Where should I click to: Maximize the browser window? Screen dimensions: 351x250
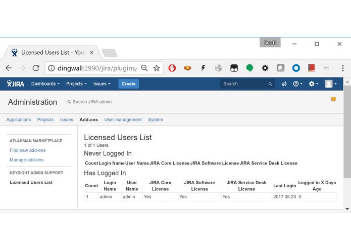(317, 44)
